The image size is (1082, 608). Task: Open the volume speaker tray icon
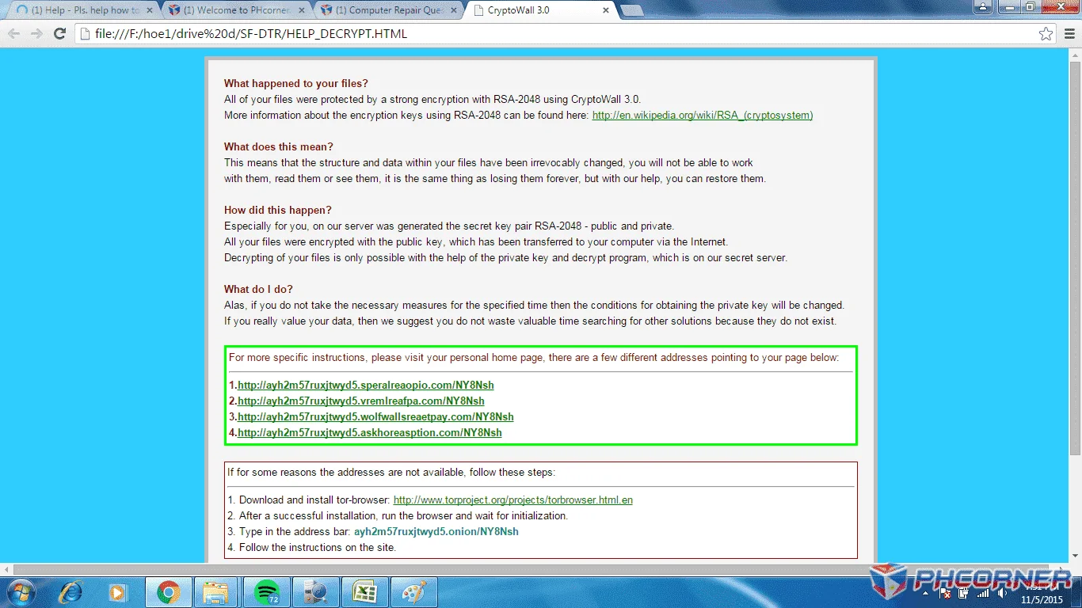pos(1002,592)
